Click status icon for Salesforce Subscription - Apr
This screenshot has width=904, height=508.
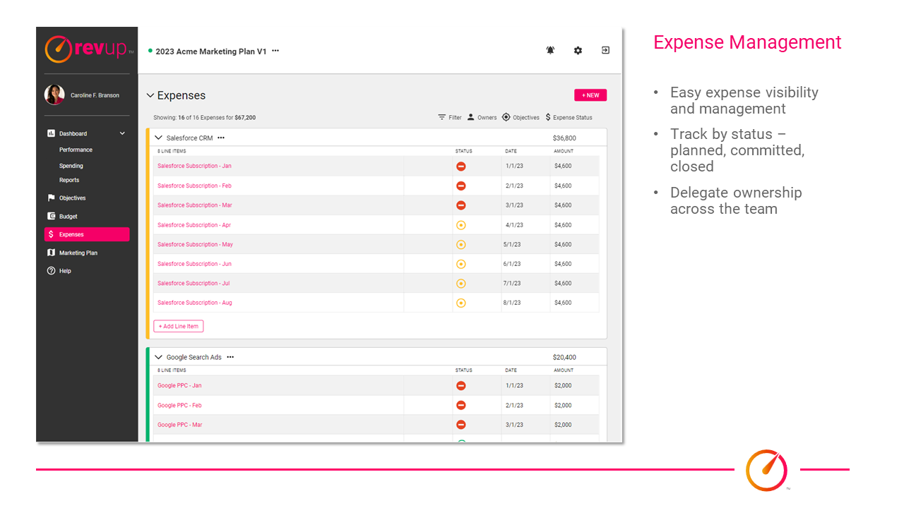[461, 225]
